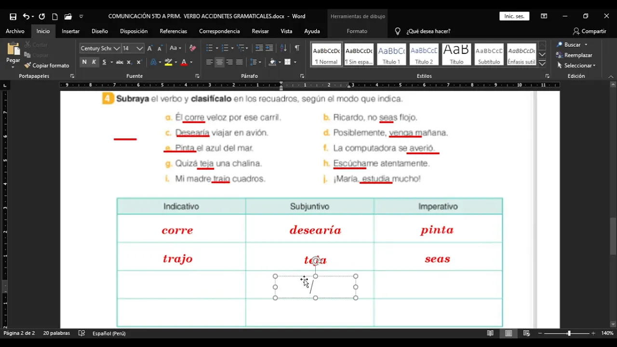Undo the last action
Viewport: 617px width, 347px height.
click(x=26, y=16)
